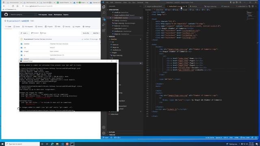Switch to target-audience.html editor tab

(154, 6)
